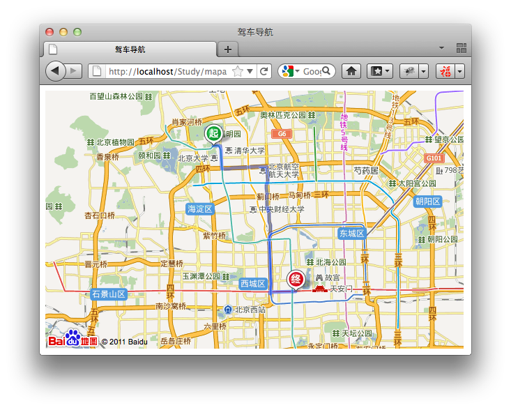This screenshot has width=511, height=410.
Task: Click the search magnifier icon
Action: (326, 70)
